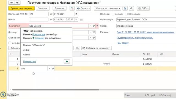Go back with the left arrow button
176x99 pixels.
tap(12, 3)
